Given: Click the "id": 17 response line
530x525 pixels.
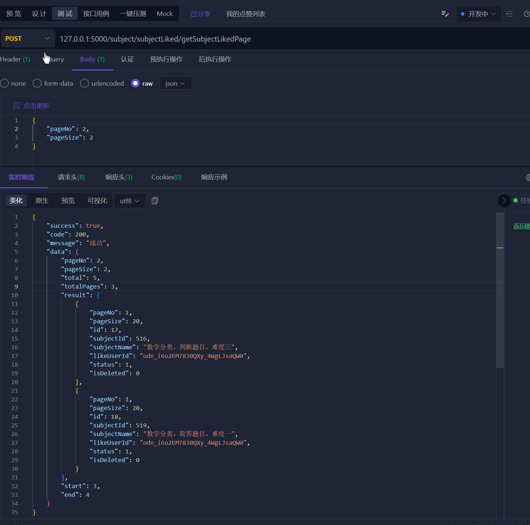Looking at the screenshot, I should [x=105, y=330].
